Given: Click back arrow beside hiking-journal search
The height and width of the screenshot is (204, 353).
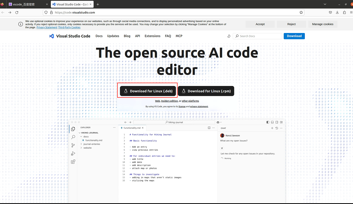Looking at the screenshot, I should (125, 122).
